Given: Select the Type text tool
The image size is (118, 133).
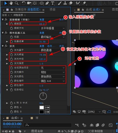Looking at the screenshot, I should [53, 3].
